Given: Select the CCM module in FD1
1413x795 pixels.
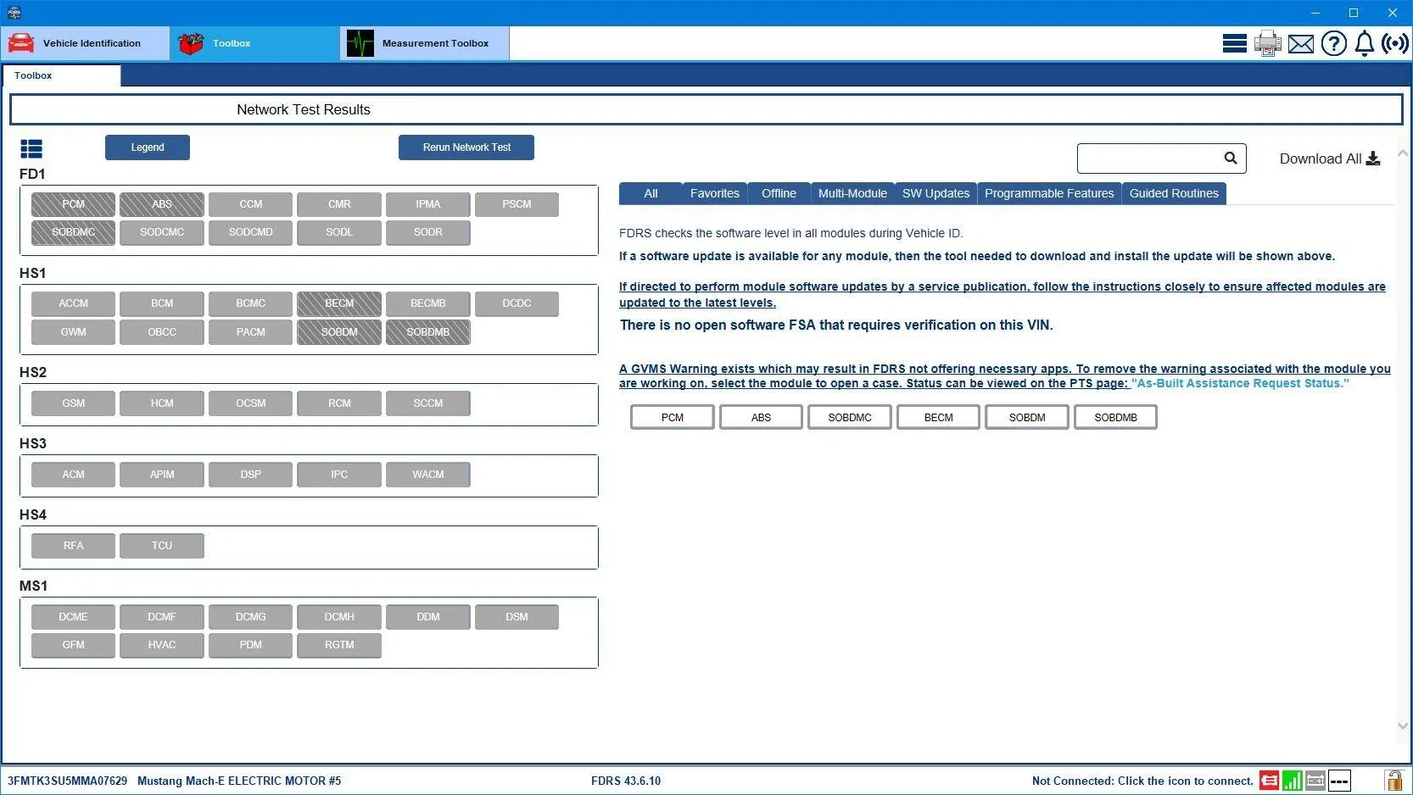Looking at the screenshot, I should click(250, 204).
